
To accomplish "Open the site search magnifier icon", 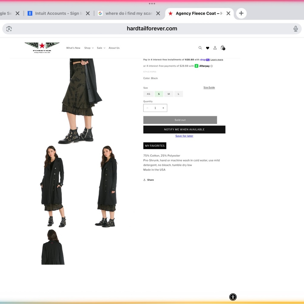I will pos(200,48).
